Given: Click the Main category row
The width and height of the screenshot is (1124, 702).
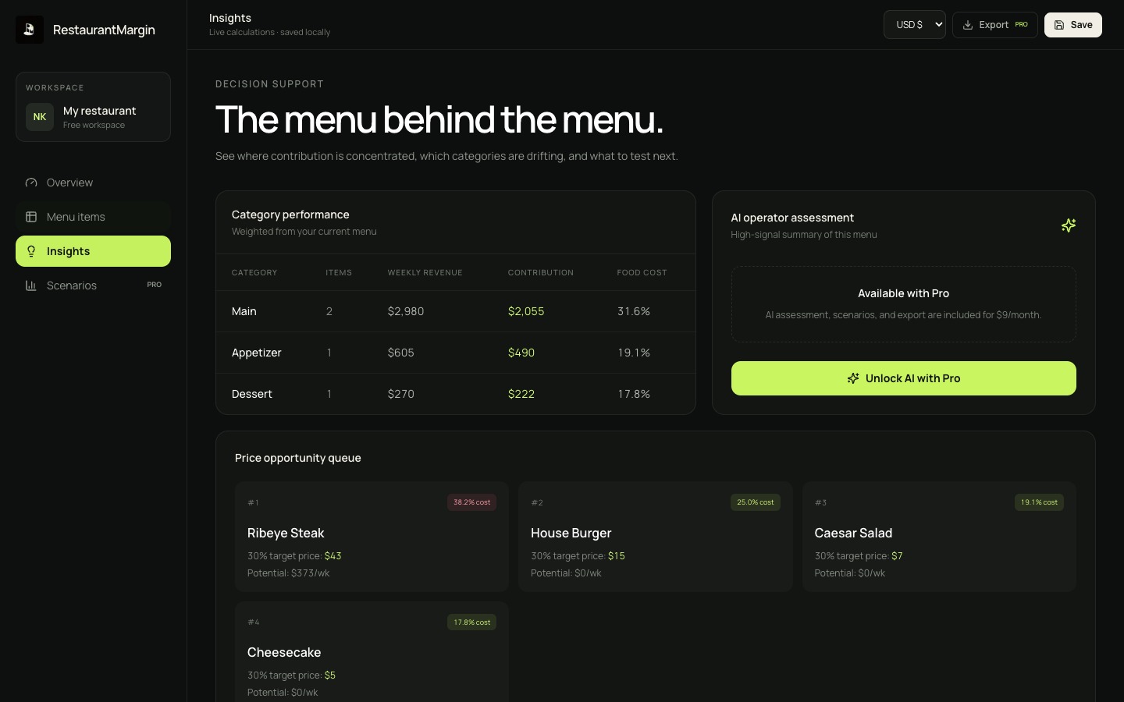Looking at the screenshot, I should click(456, 311).
